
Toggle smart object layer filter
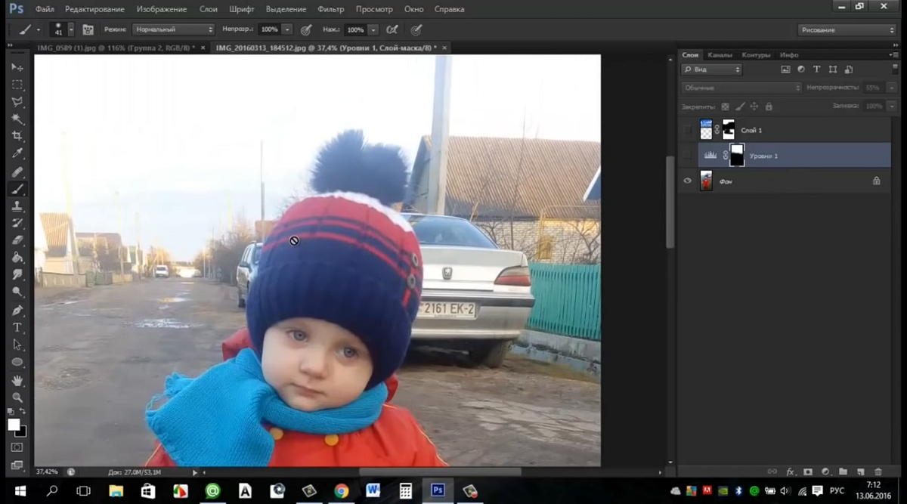pyautogui.click(x=849, y=70)
